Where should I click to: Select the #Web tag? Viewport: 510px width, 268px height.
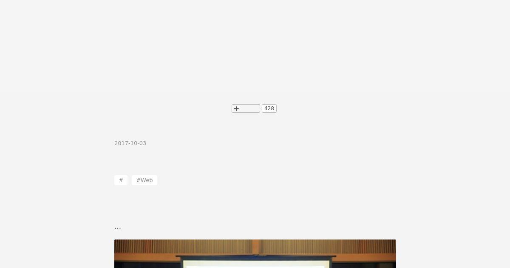(144, 180)
